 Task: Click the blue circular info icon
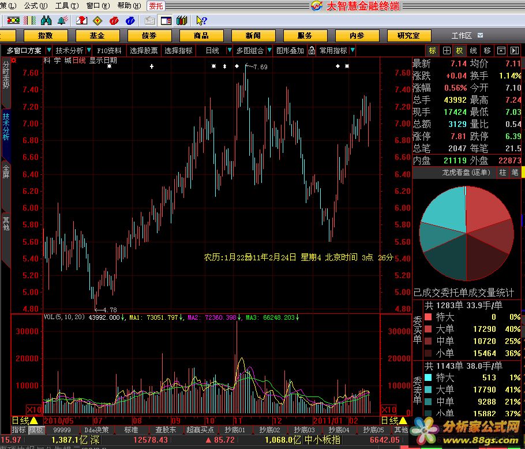[130, 21]
